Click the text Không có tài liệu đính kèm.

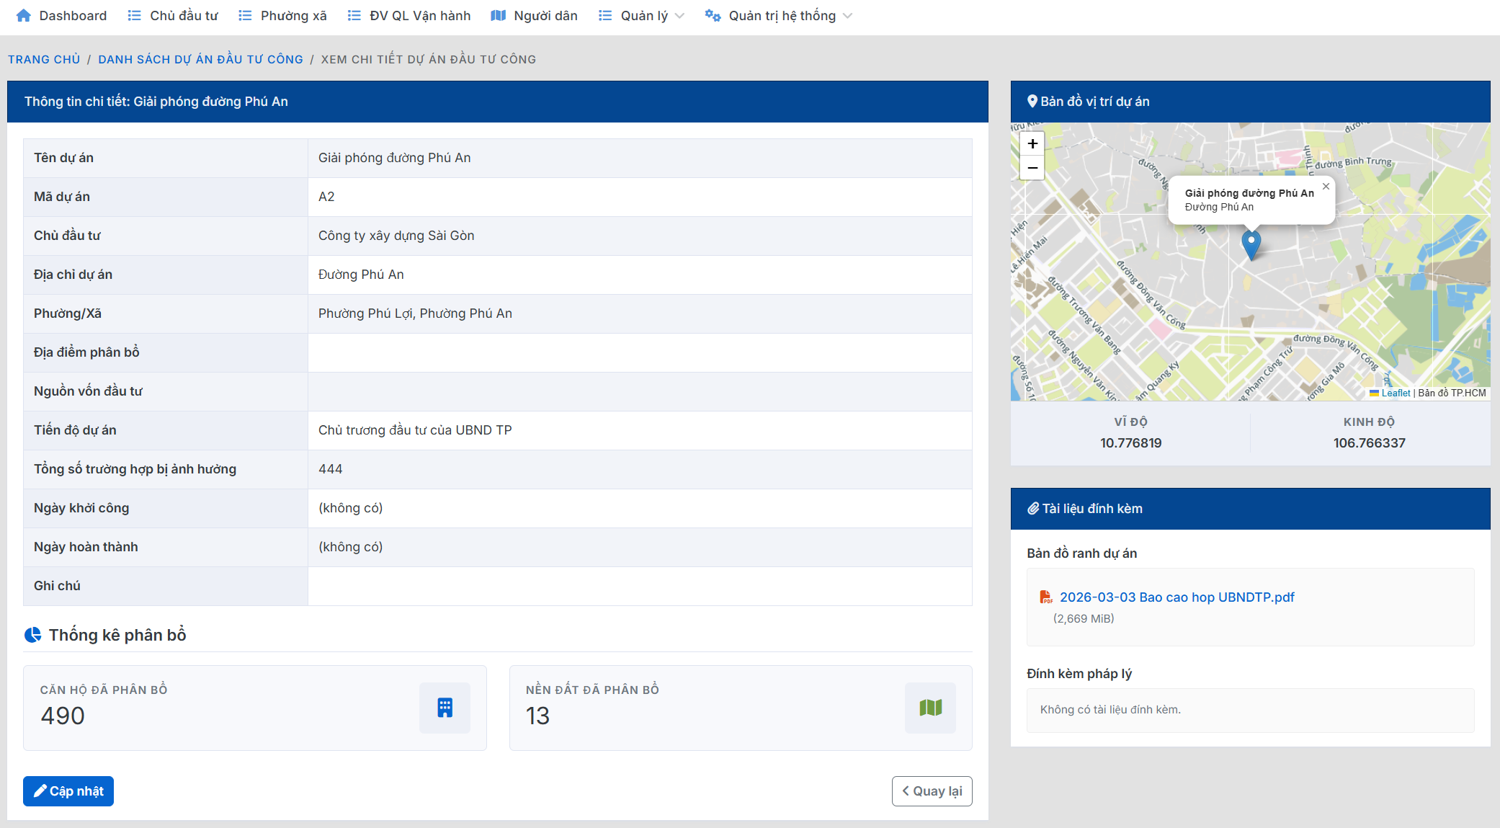pos(1110,710)
